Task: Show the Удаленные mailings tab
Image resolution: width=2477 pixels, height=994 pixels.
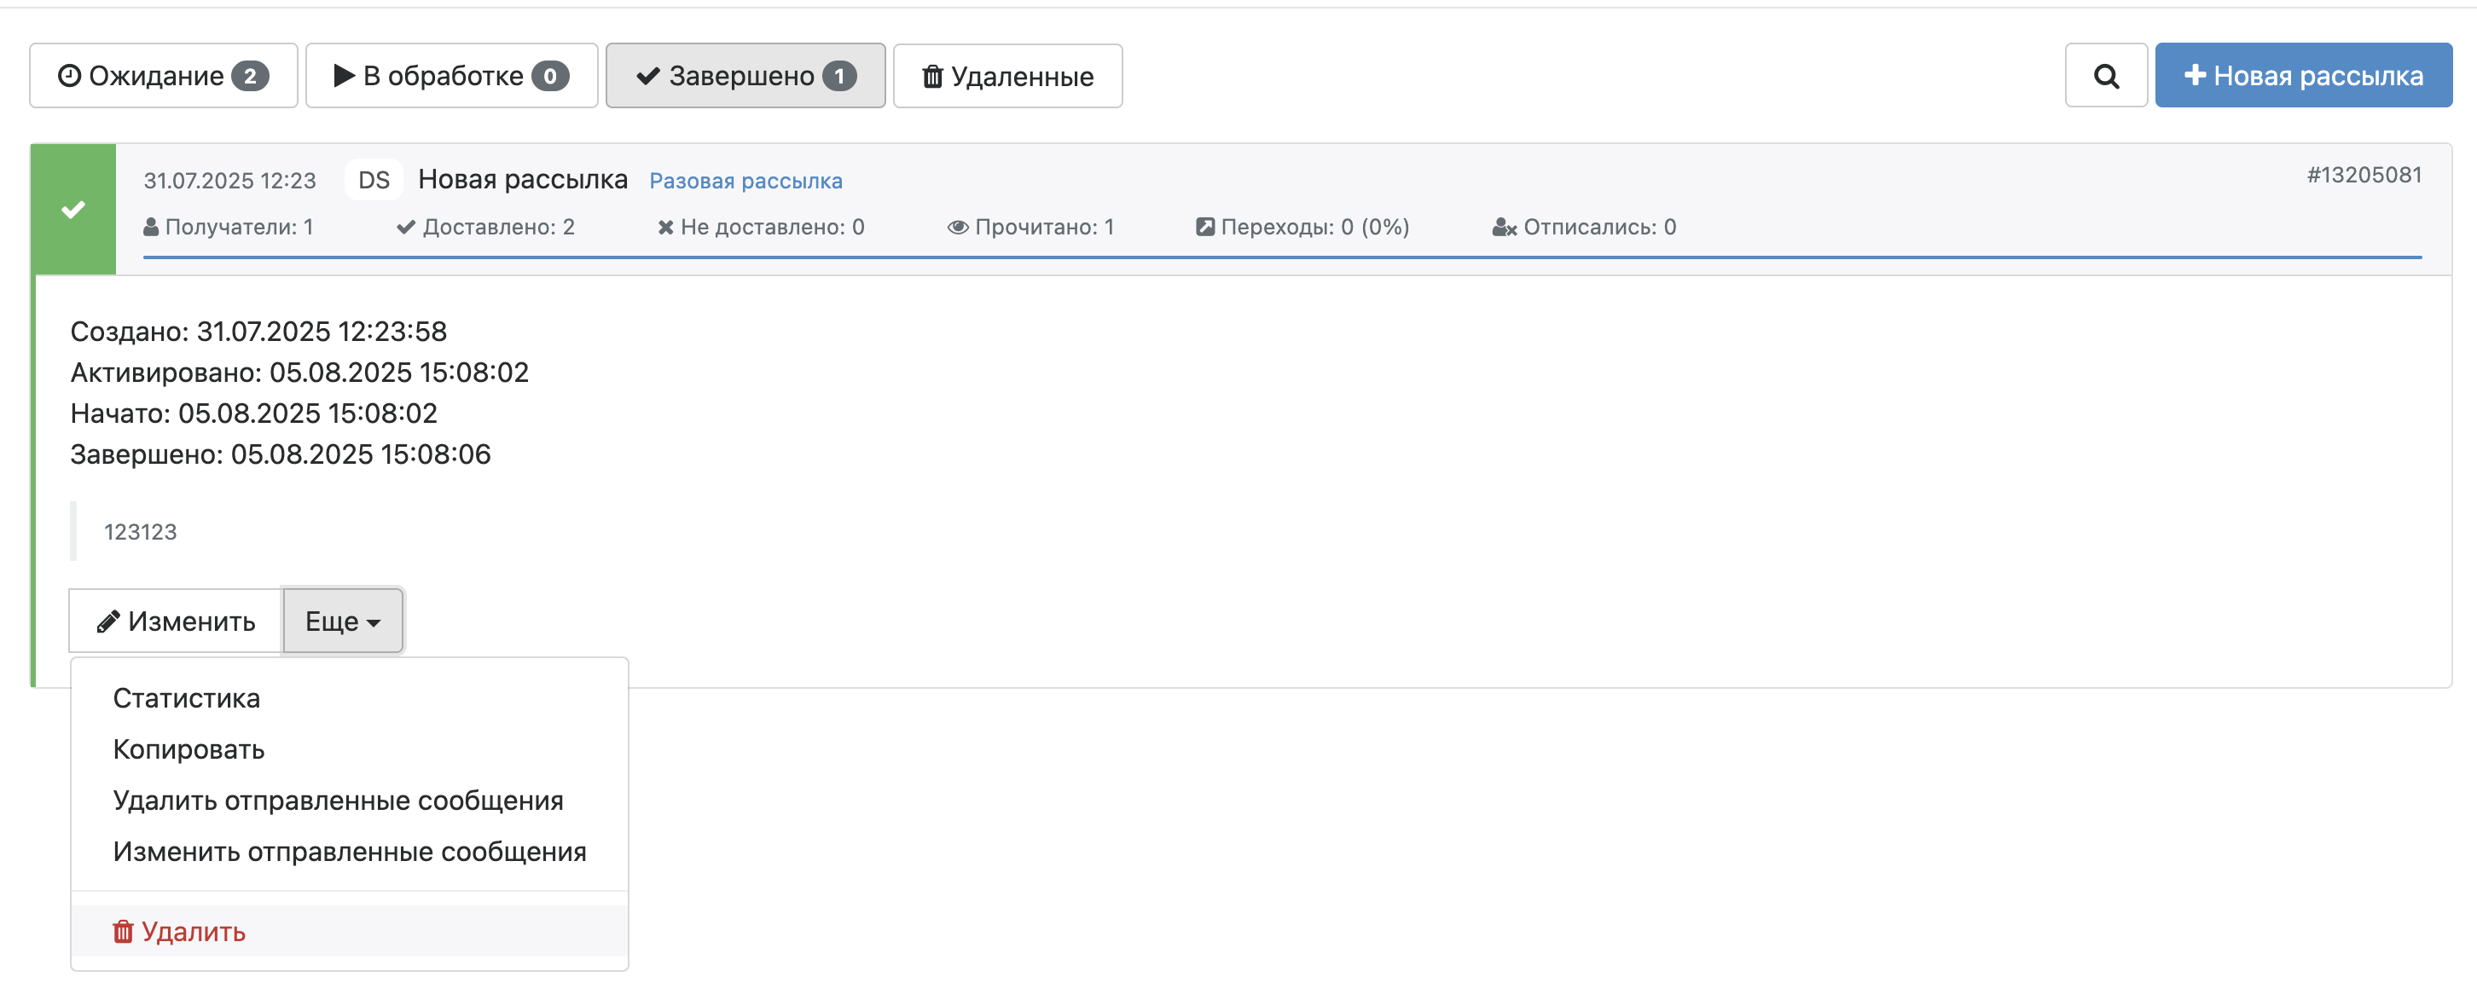Action: tap(1006, 76)
